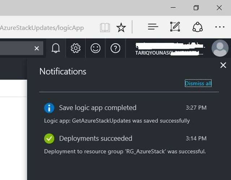The image size is (231, 180).
Task: Click the Edge Share icon
Action: [x=197, y=27]
